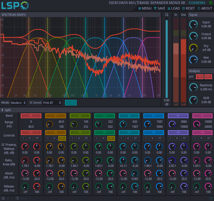The image size is (214, 201).
Task: Click the Input gain knob
Action: click(193, 24)
